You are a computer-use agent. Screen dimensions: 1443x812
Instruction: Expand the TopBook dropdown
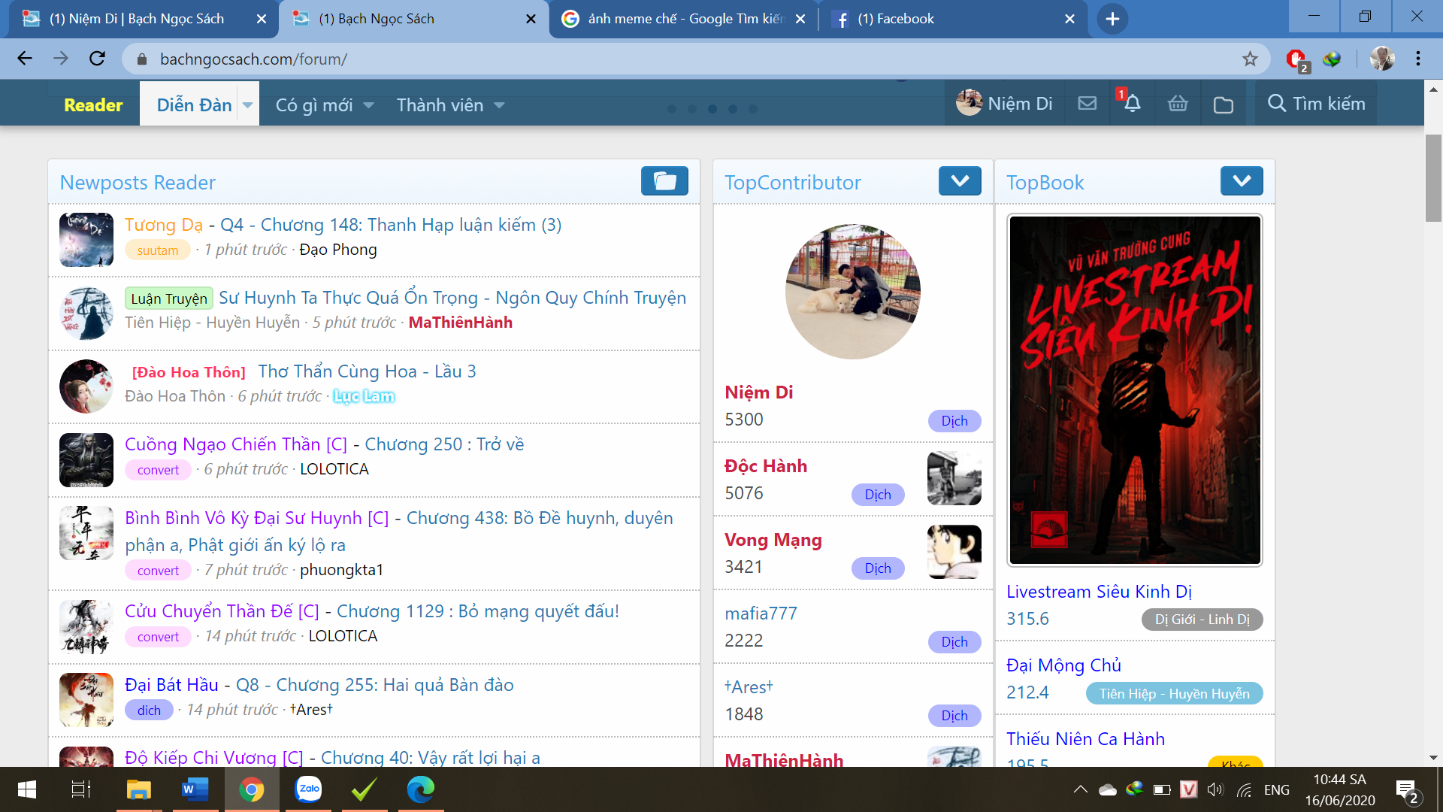(1242, 181)
